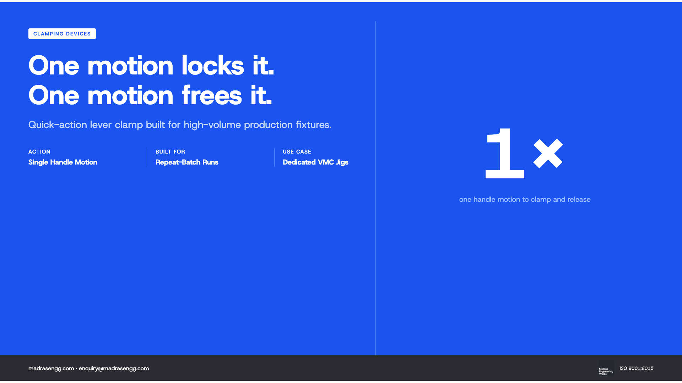Click the divider before Use Case column

pos(274,157)
